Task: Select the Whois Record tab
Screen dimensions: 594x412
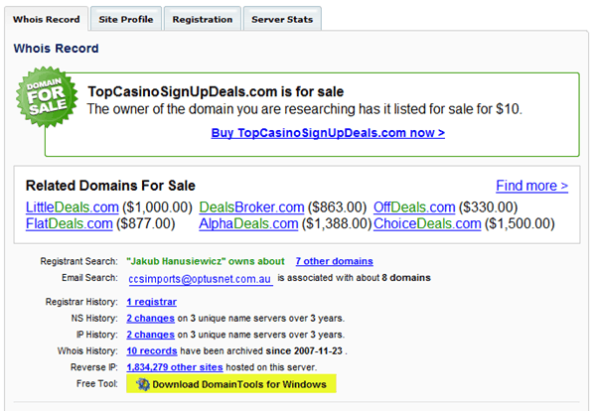Action: point(47,19)
